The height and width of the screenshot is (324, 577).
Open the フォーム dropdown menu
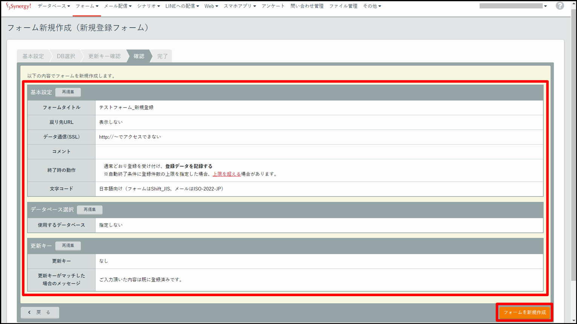(x=87, y=6)
